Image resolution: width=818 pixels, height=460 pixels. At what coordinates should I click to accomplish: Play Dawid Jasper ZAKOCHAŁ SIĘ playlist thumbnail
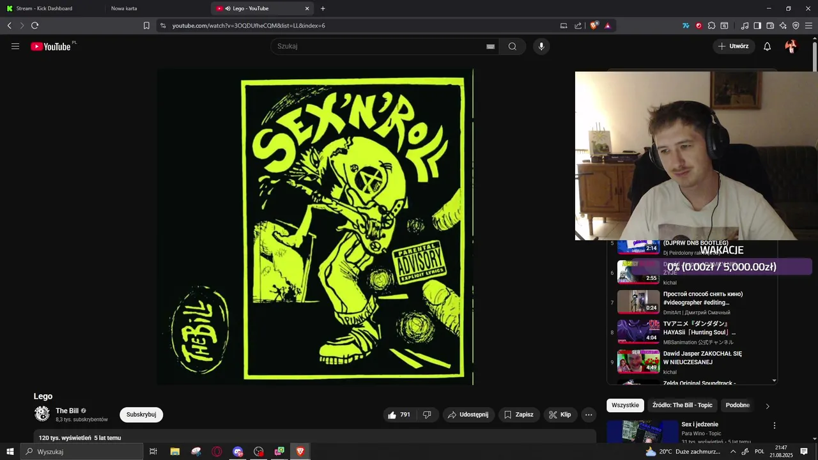tap(638, 361)
